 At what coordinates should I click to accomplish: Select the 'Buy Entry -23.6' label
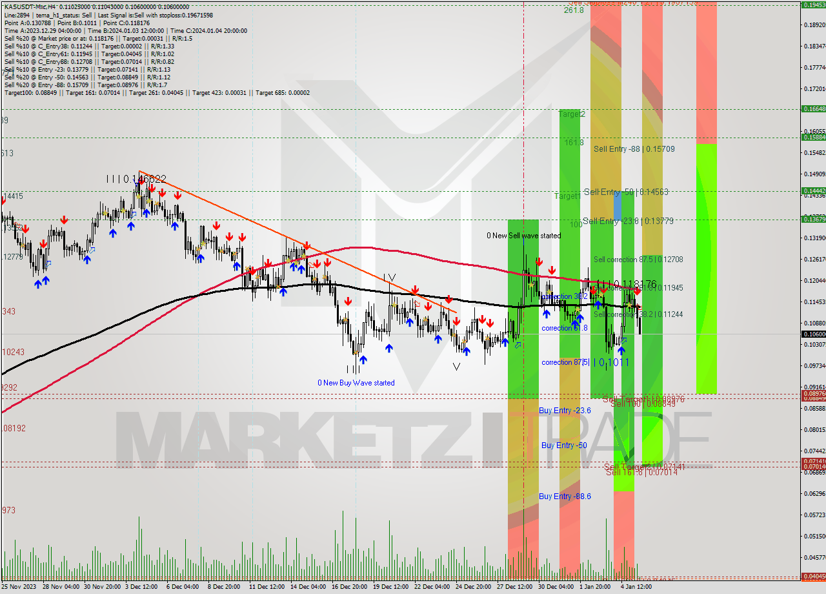[x=565, y=411]
